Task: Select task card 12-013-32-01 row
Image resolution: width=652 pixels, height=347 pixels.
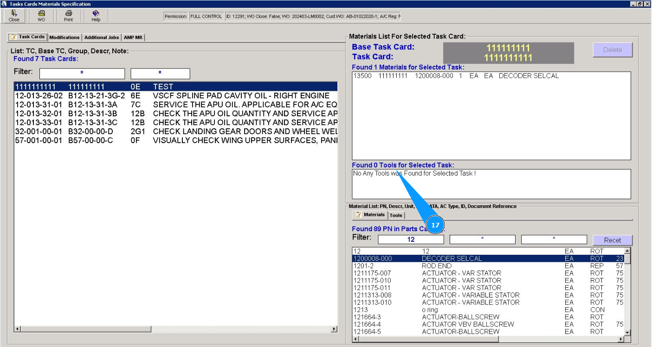Action: pos(176,114)
